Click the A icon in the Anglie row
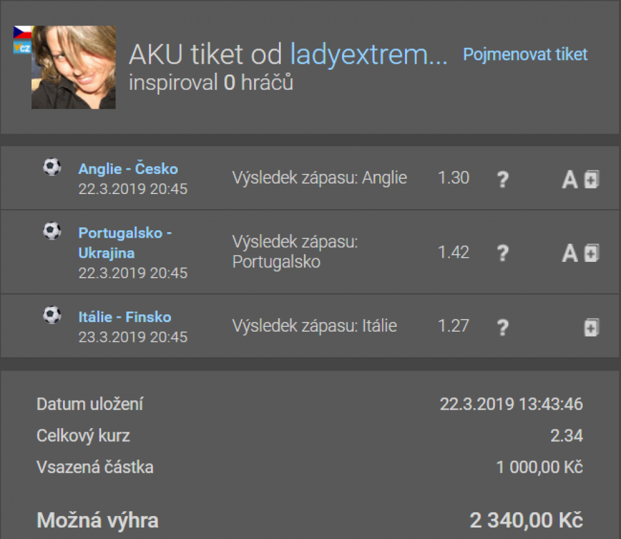Screen dimensions: 621x539 click(x=569, y=179)
